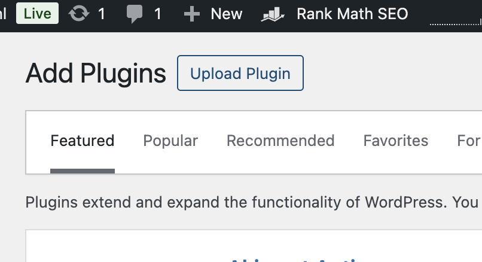Click the updates circular arrows icon

[x=78, y=13]
